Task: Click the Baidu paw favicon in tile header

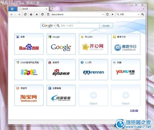Action: (18, 37)
